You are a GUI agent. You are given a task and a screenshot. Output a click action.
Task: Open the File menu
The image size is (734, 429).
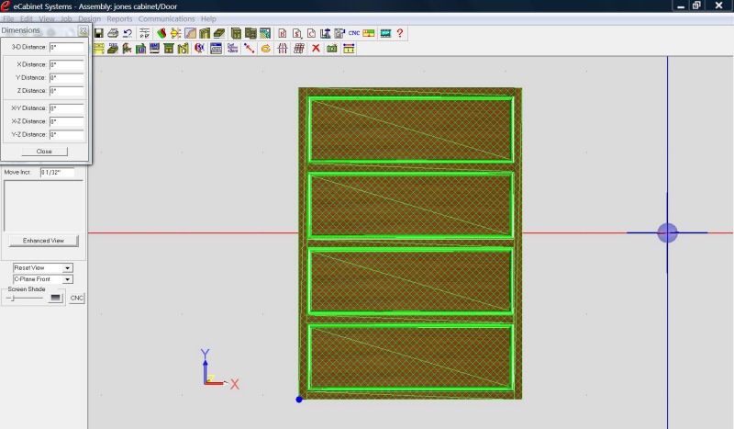coord(8,18)
